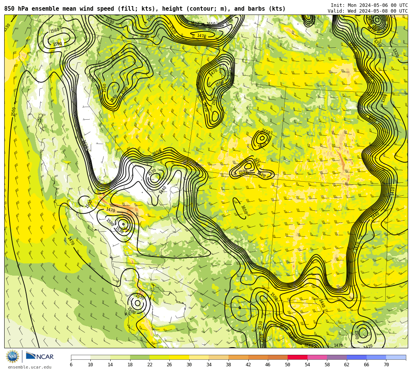This screenshot has height=372, width=412.
Task: Click the 1320 contour label
Action: pyautogui.click(x=396, y=53)
